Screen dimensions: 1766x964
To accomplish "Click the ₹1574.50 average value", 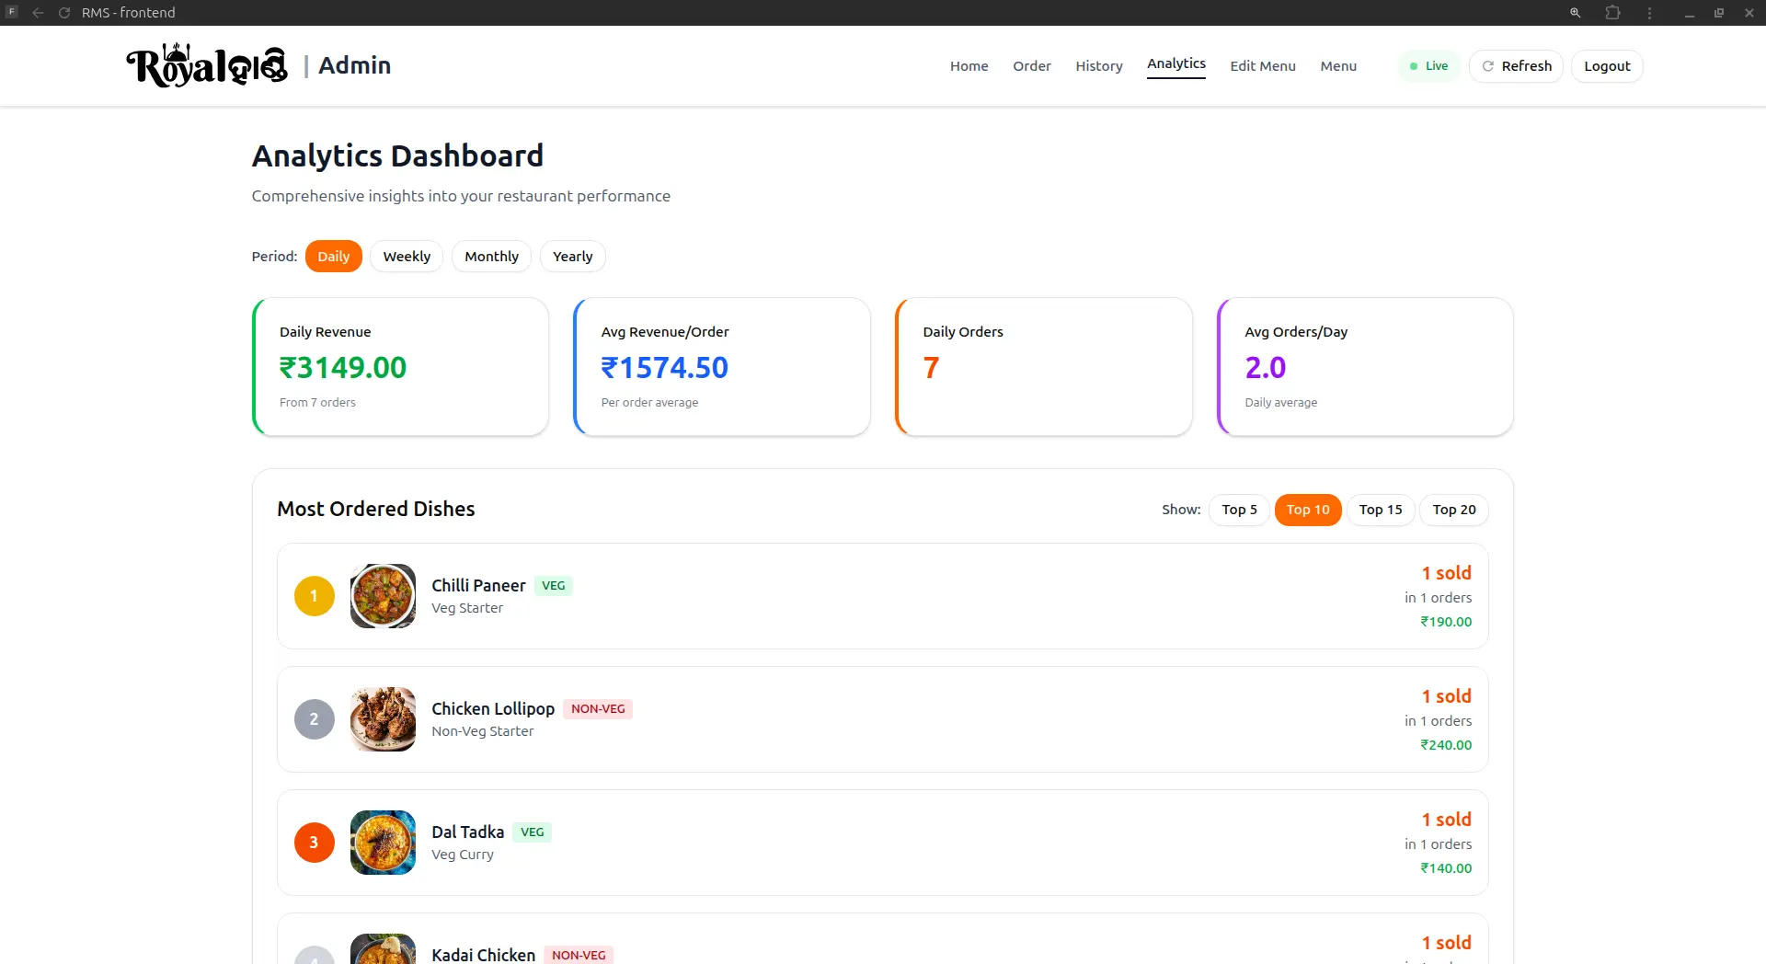I will (665, 368).
